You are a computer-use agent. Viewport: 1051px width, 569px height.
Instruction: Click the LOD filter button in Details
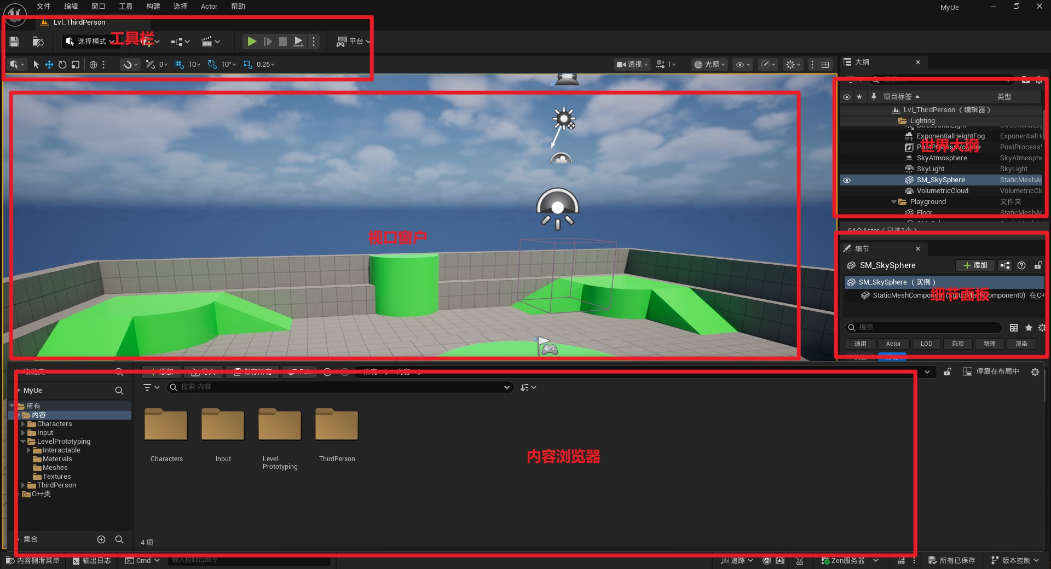(926, 344)
